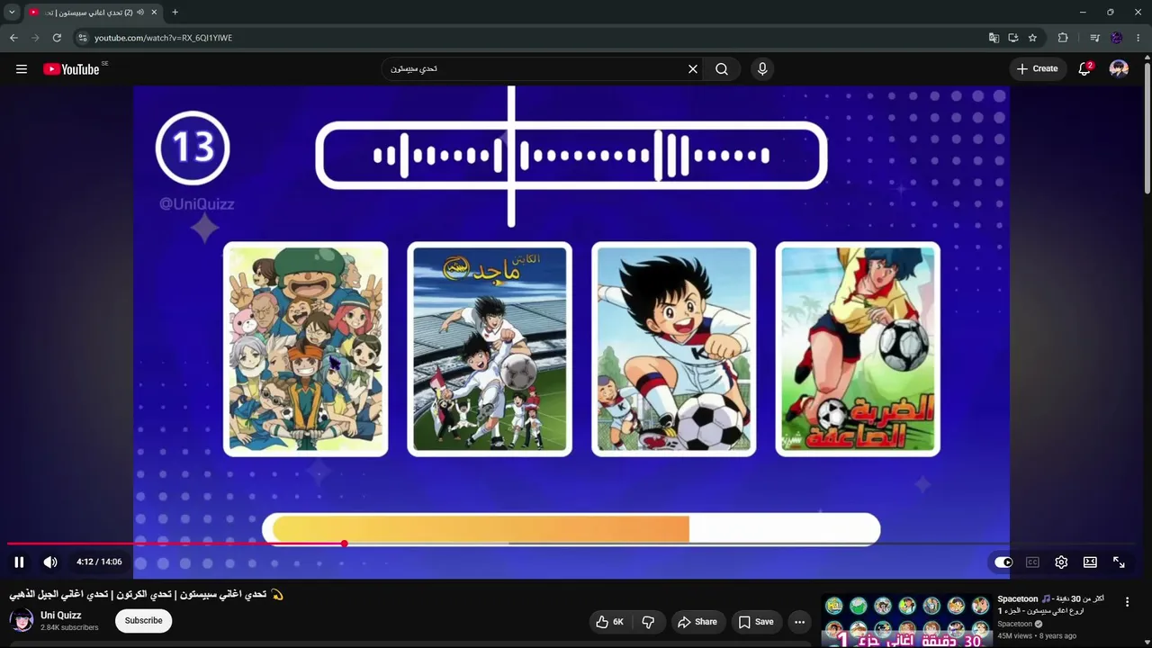The width and height of the screenshot is (1152, 648).
Task: Save the video to a playlist
Action: (756, 622)
